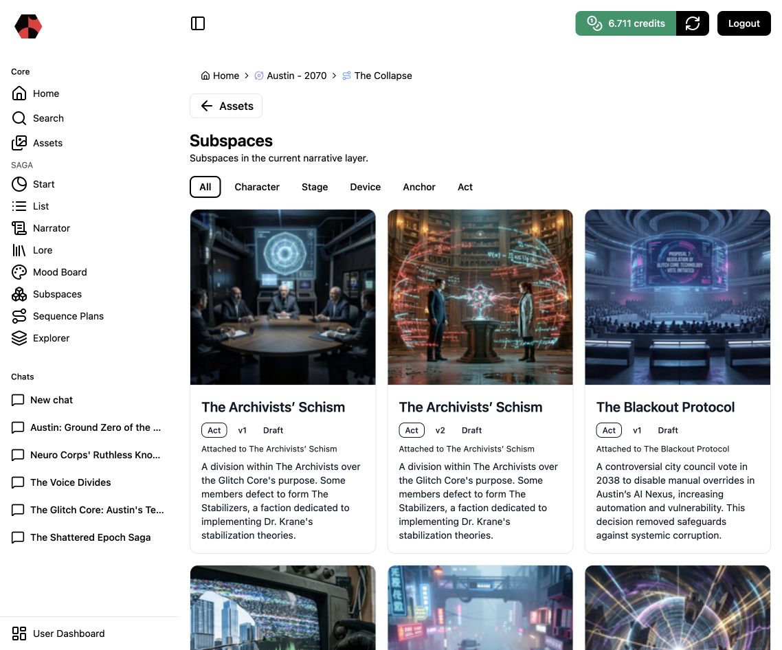Viewport: 782px width, 650px height.
Task: Click Home in the breadcrumb
Action: point(220,76)
